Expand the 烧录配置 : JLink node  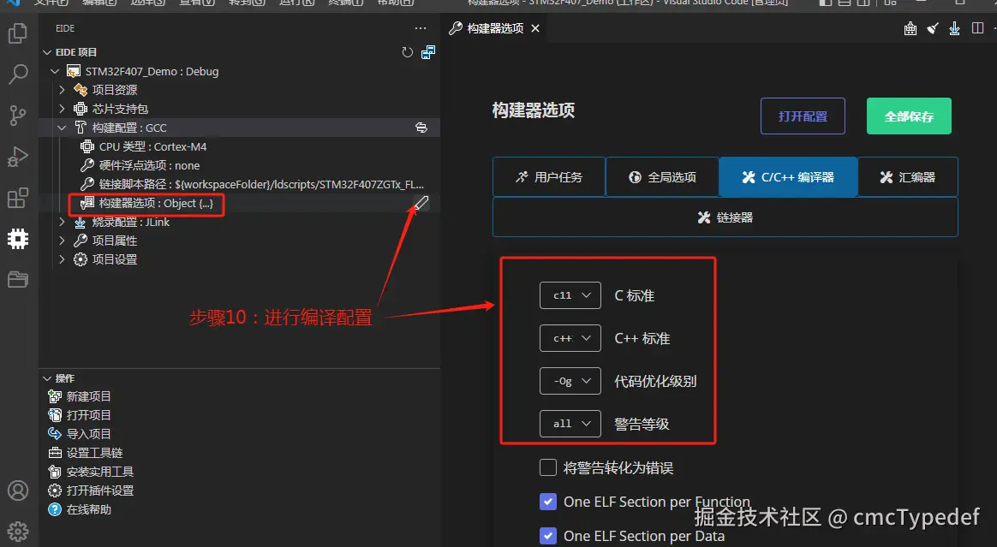pyautogui.click(x=62, y=222)
